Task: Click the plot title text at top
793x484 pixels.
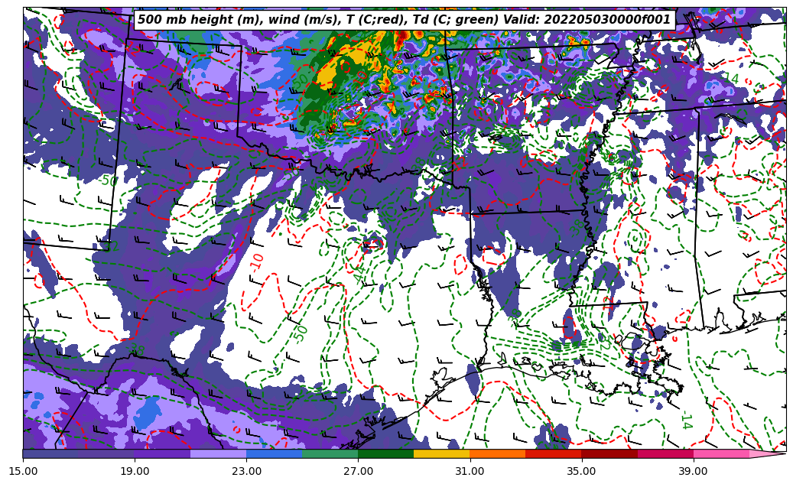Action: 404,20
